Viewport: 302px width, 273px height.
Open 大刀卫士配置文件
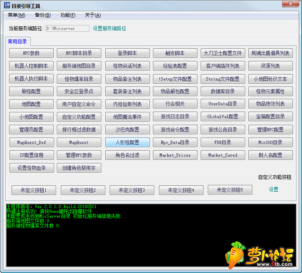coord(223,53)
